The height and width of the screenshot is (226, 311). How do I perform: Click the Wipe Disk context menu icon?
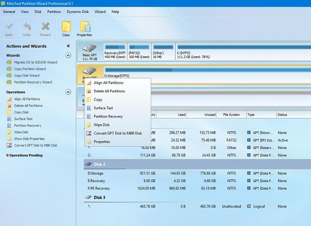(89, 125)
